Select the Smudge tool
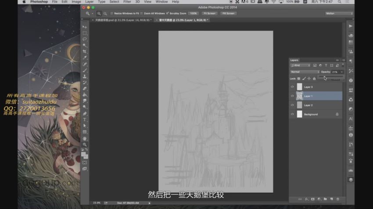373x209 pixels. pyautogui.click(x=85, y=101)
